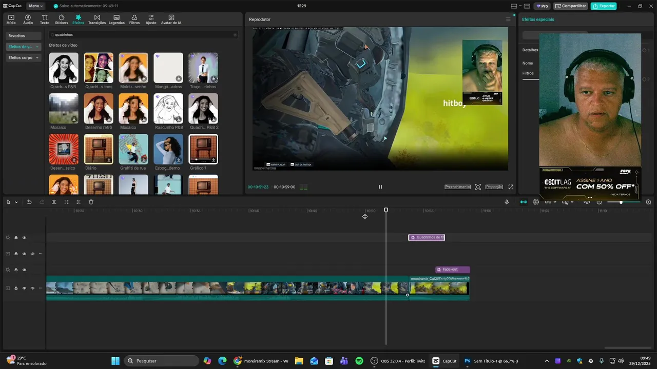Click the Pro upgrade button
The height and width of the screenshot is (369, 657).
542,6
